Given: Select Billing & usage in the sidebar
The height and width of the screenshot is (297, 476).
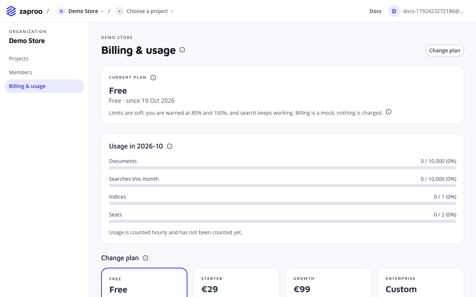Looking at the screenshot, I should point(45,86).
